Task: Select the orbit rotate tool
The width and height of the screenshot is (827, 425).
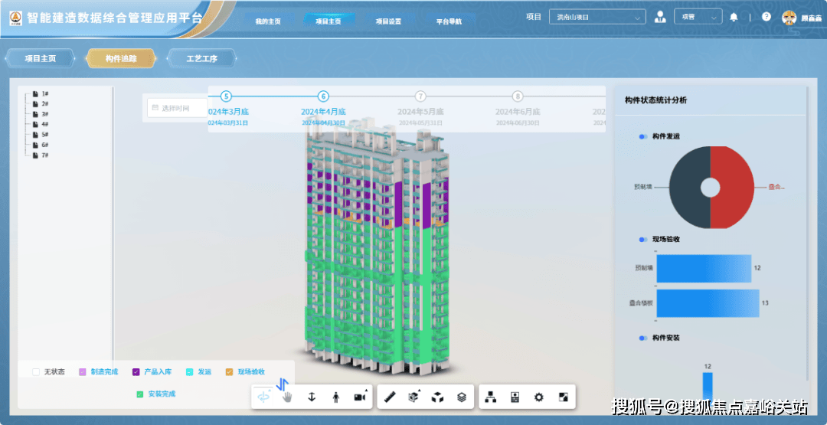Action: coord(264,397)
